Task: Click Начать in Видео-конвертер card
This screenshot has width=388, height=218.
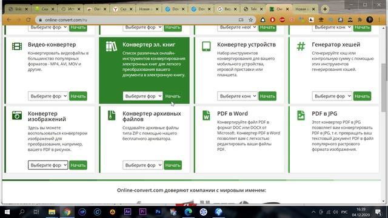Action: click(x=78, y=96)
